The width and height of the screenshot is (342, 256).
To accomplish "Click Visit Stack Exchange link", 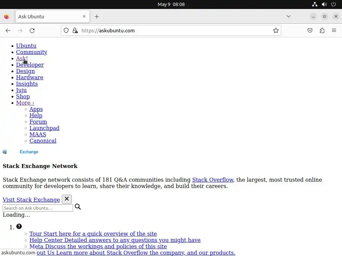I will click(31, 200).
